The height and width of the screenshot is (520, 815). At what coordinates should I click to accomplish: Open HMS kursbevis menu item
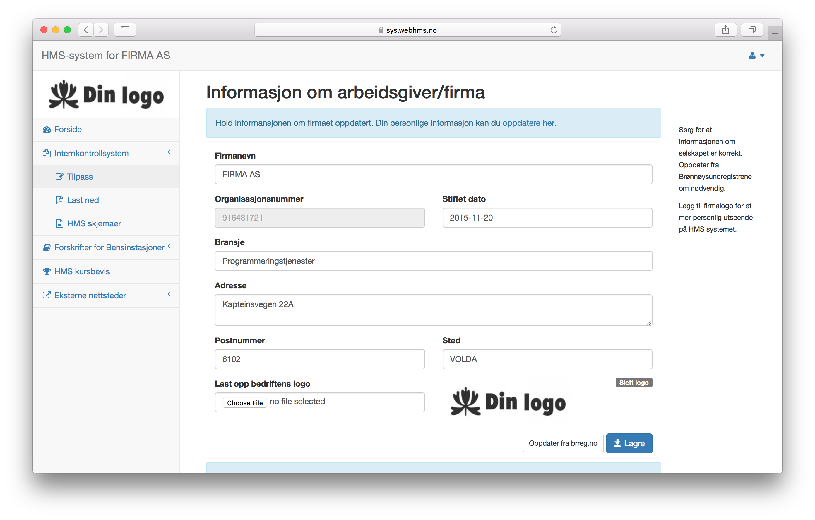[x=82, y=271]
